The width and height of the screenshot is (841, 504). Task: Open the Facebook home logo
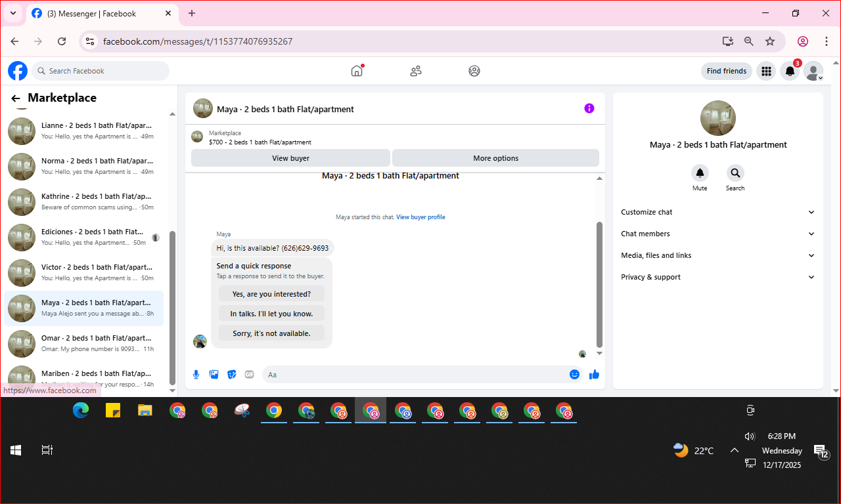(x=18, y=71)
